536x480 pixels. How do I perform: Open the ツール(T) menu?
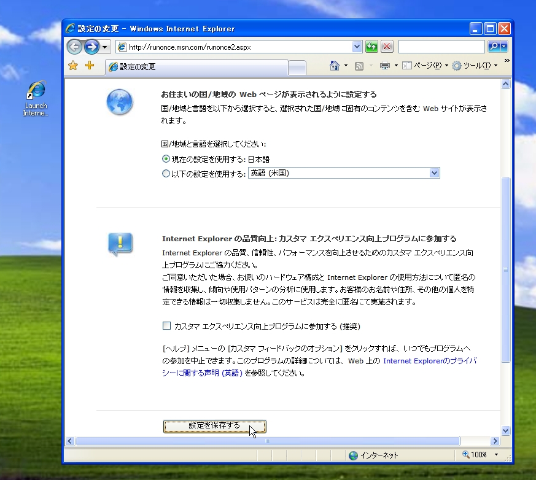coord(475,66)
